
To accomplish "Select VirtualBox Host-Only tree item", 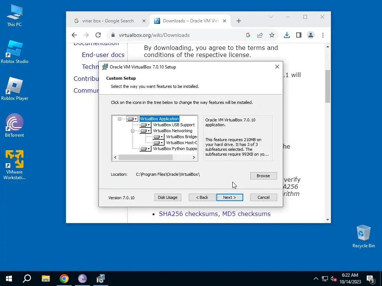I will [x=182, y=143].
